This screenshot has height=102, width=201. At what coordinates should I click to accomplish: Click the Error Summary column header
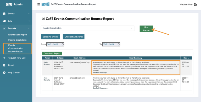pyautogui.click(x=136, y=58)
